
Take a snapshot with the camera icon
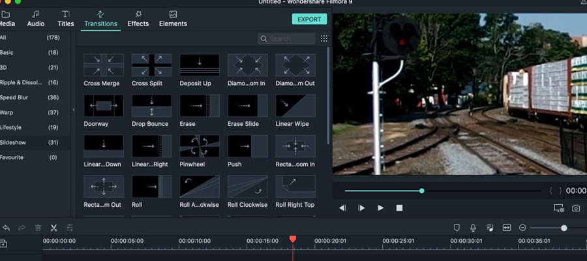click(x=576, y=208)
